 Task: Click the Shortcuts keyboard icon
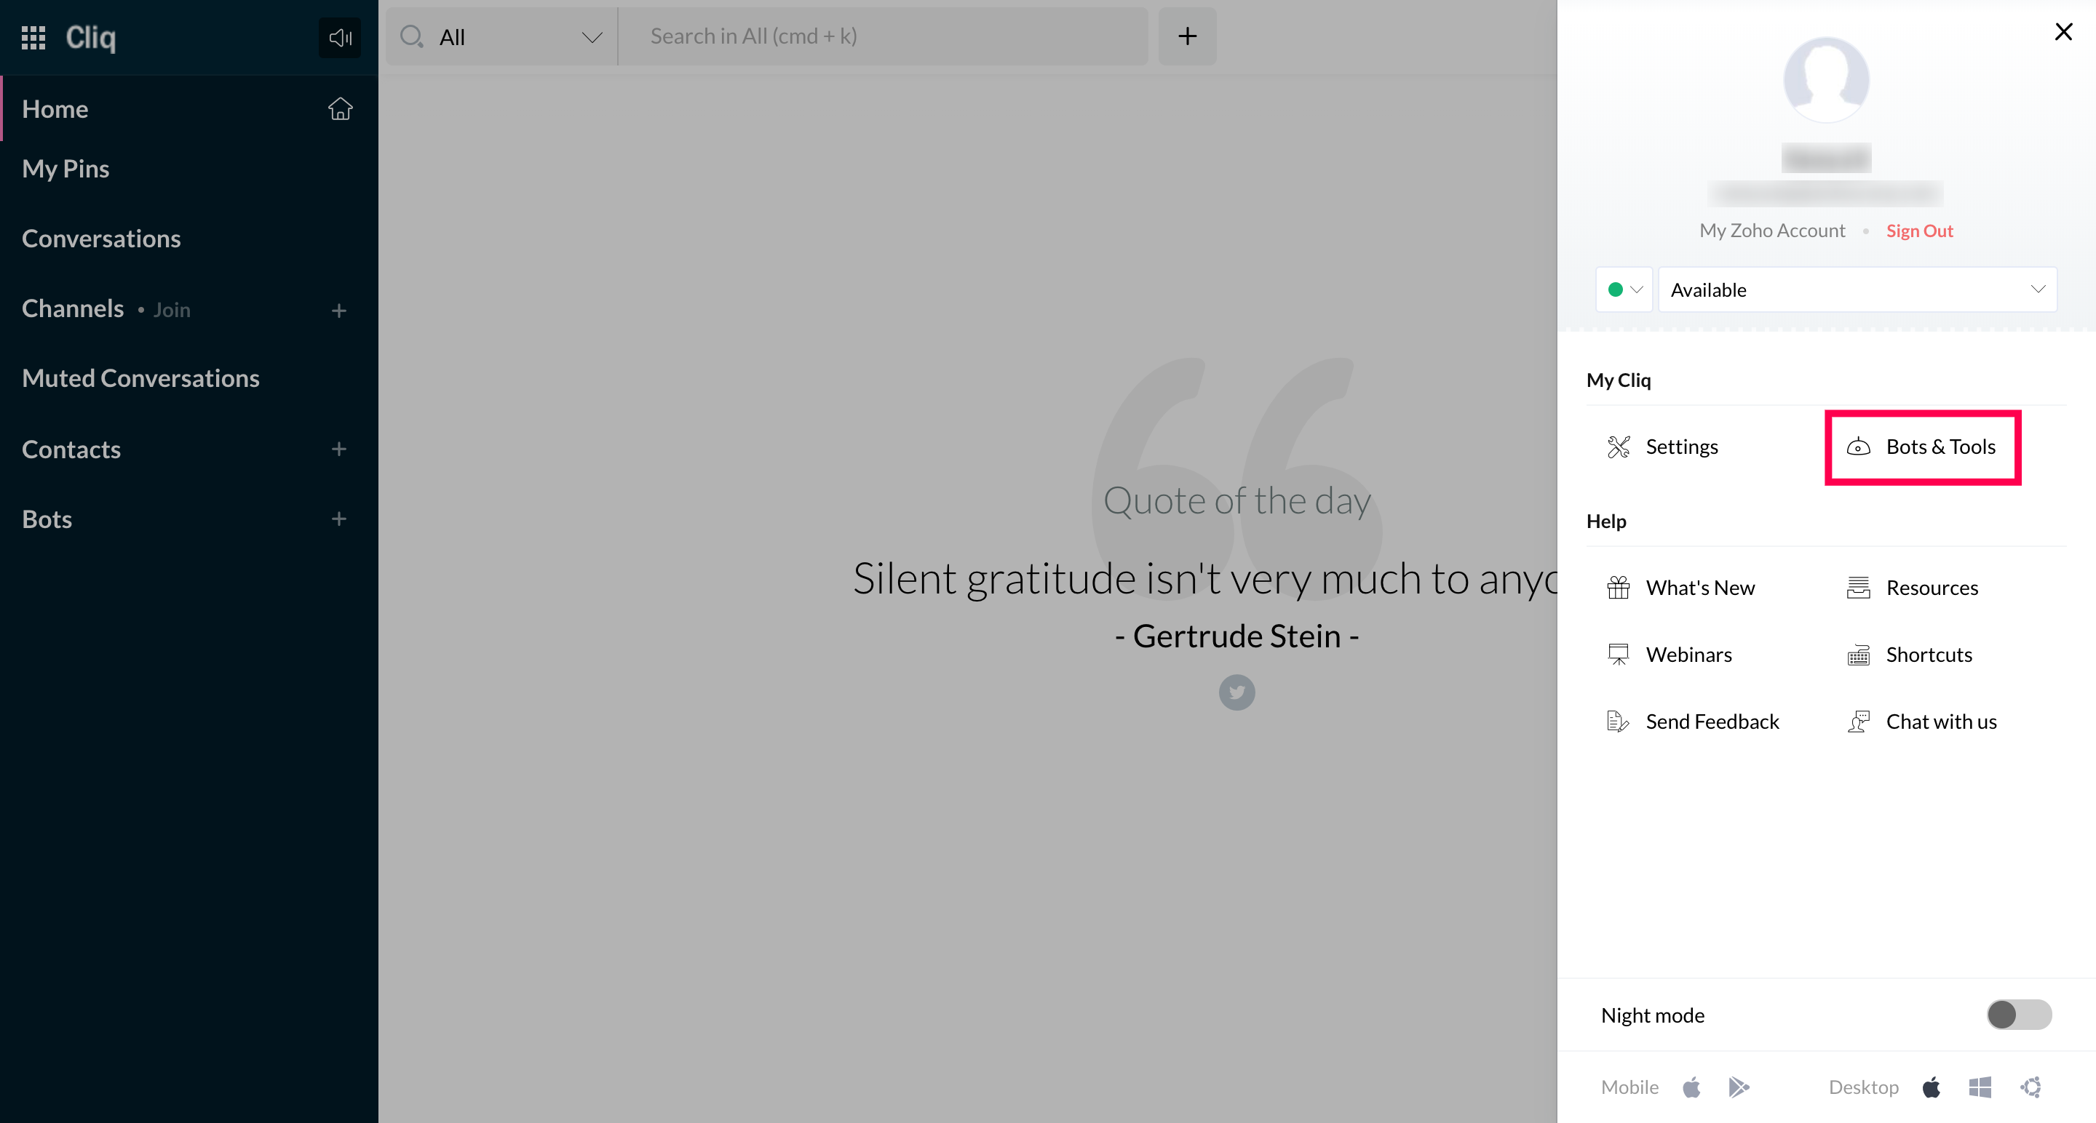[x=1859, y=655]
